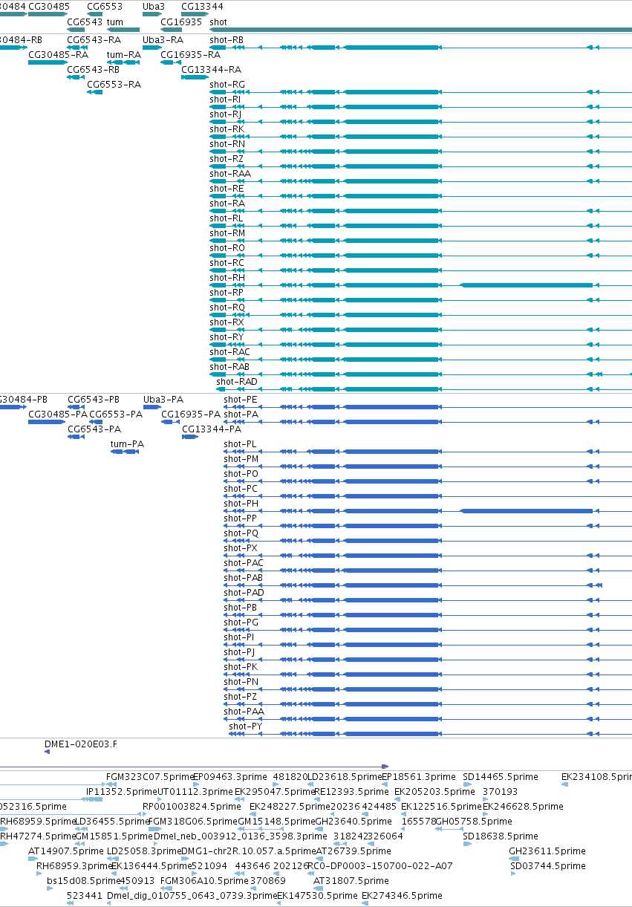Viewport: 632px width, 907px height.
Task: Click EST label EK246628.5prime
Action: coord(521,807)
